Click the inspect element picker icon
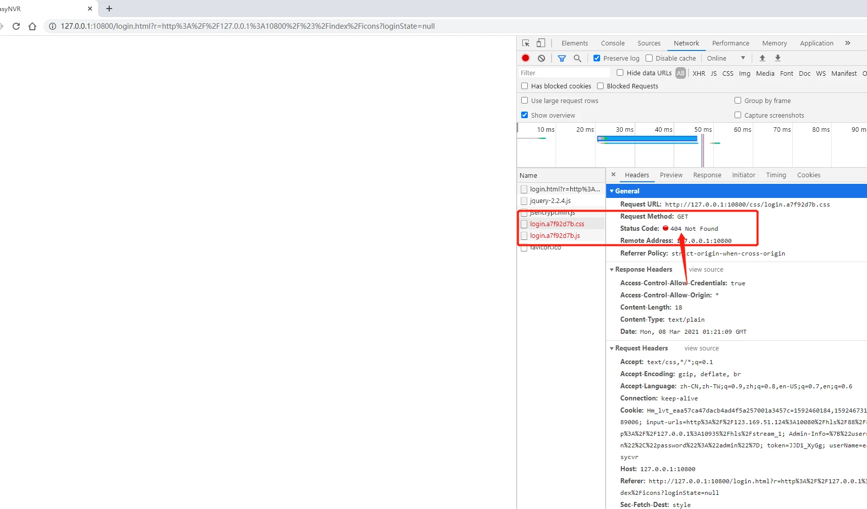Screen dimensions: 867x509 click(526, 43)
